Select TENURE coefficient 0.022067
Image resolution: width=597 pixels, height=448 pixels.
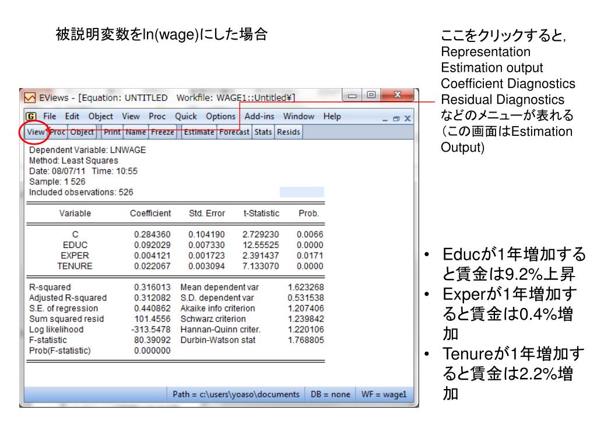click(x=152, y=266)
